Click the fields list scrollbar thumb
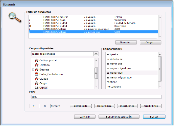This screenshot has height=126, width=174. point(96,73)
